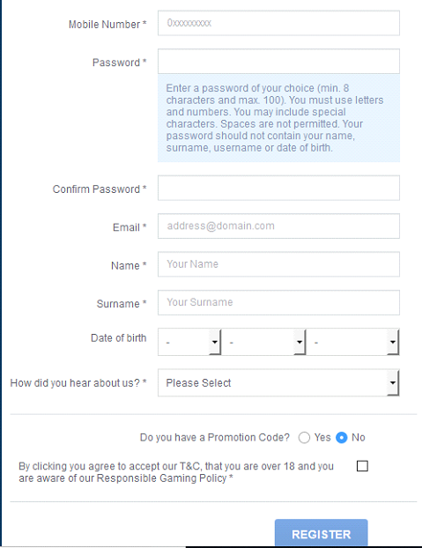
Task: Tick the T&C agreement checkbox
Action: click(x=362, y=466)
